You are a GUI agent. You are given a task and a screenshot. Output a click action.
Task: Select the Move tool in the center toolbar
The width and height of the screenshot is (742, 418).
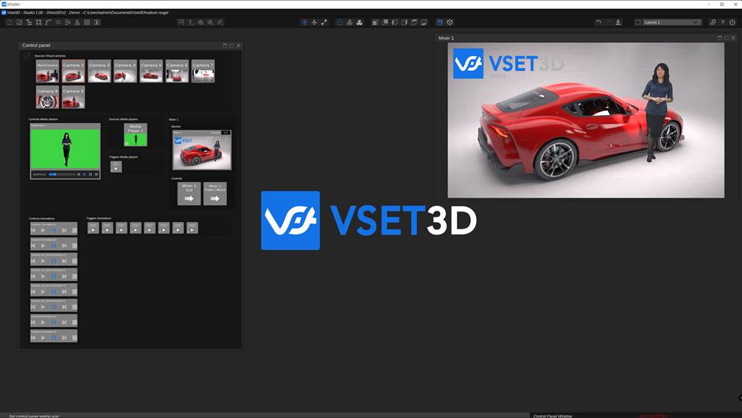[304, 22]
